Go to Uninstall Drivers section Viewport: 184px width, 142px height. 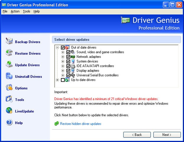(29, 77)
